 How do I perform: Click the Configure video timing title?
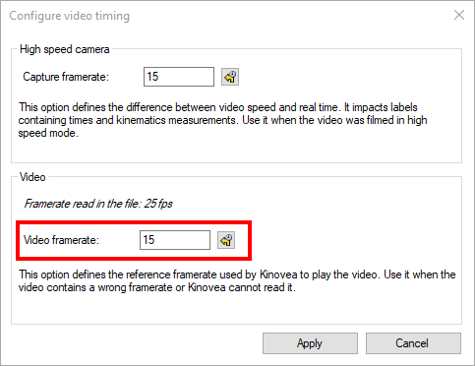70,16
